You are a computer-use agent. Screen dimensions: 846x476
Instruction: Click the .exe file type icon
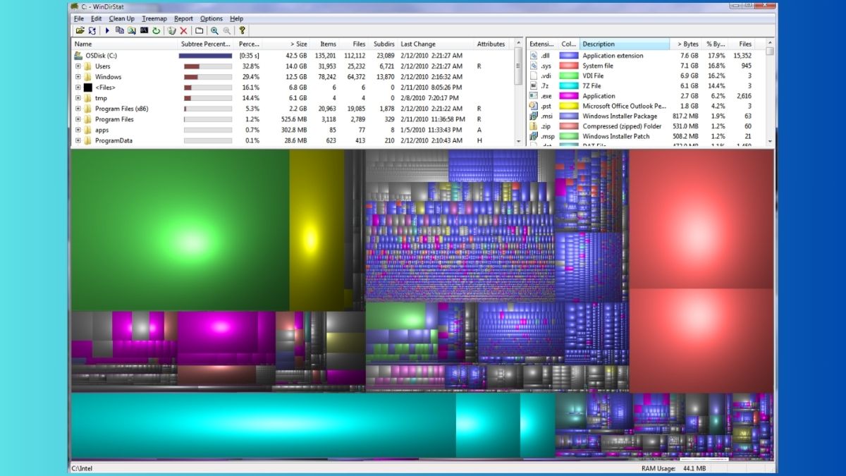pyautogui.click(x=534, y=96)
